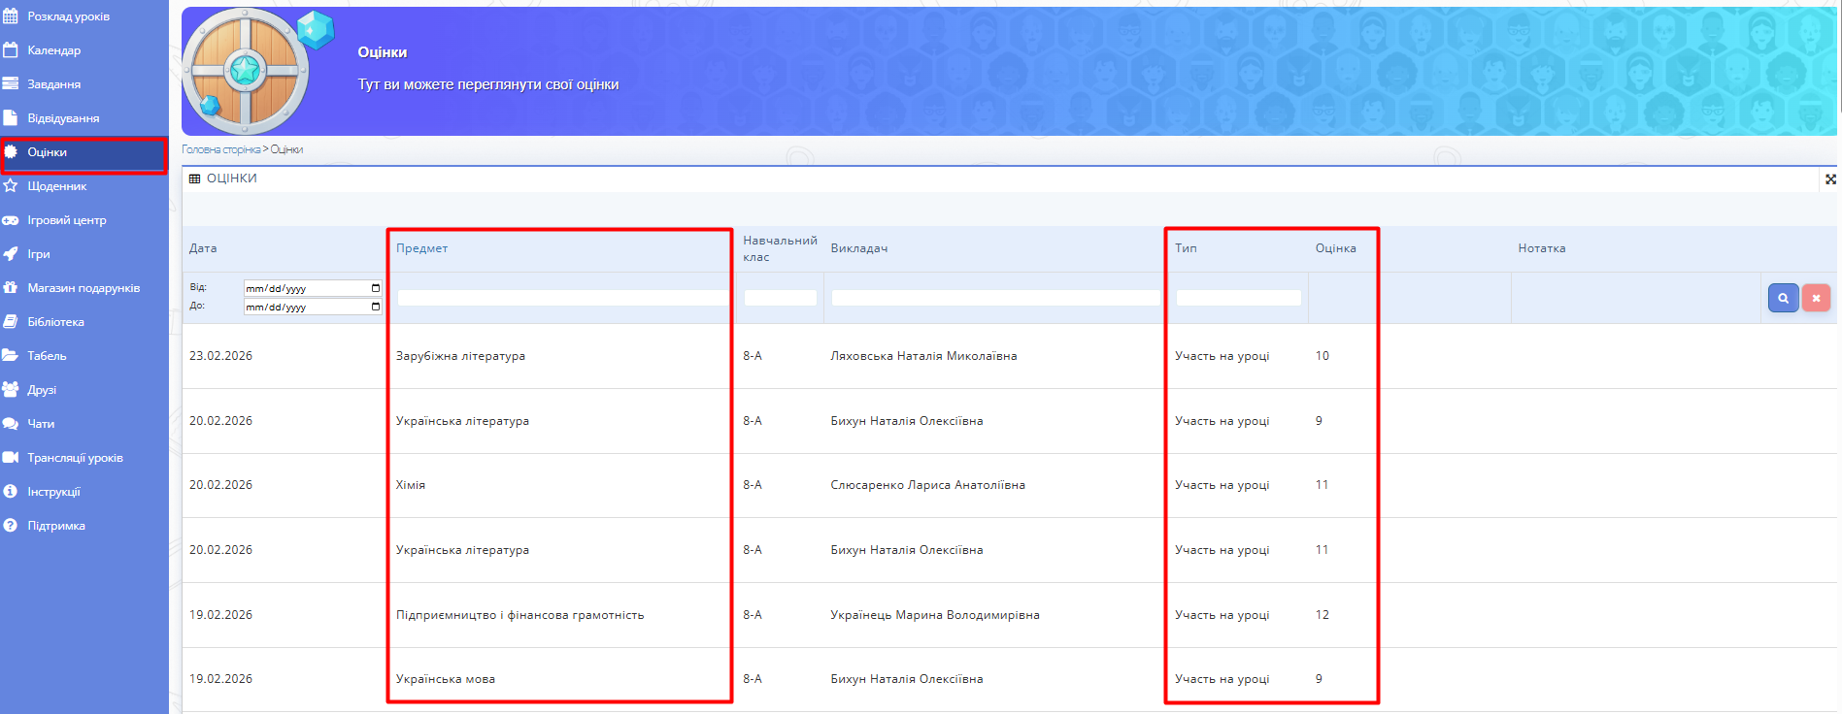The height and width of the screenshot is (714, 1842).
Task: Open Розклад уроків in the sidebar
Action: click(68, 16)
